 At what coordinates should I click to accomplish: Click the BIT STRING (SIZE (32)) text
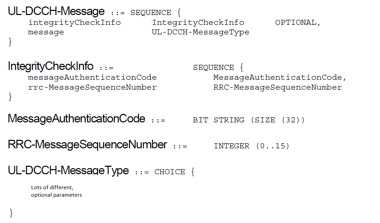[249, 120]
